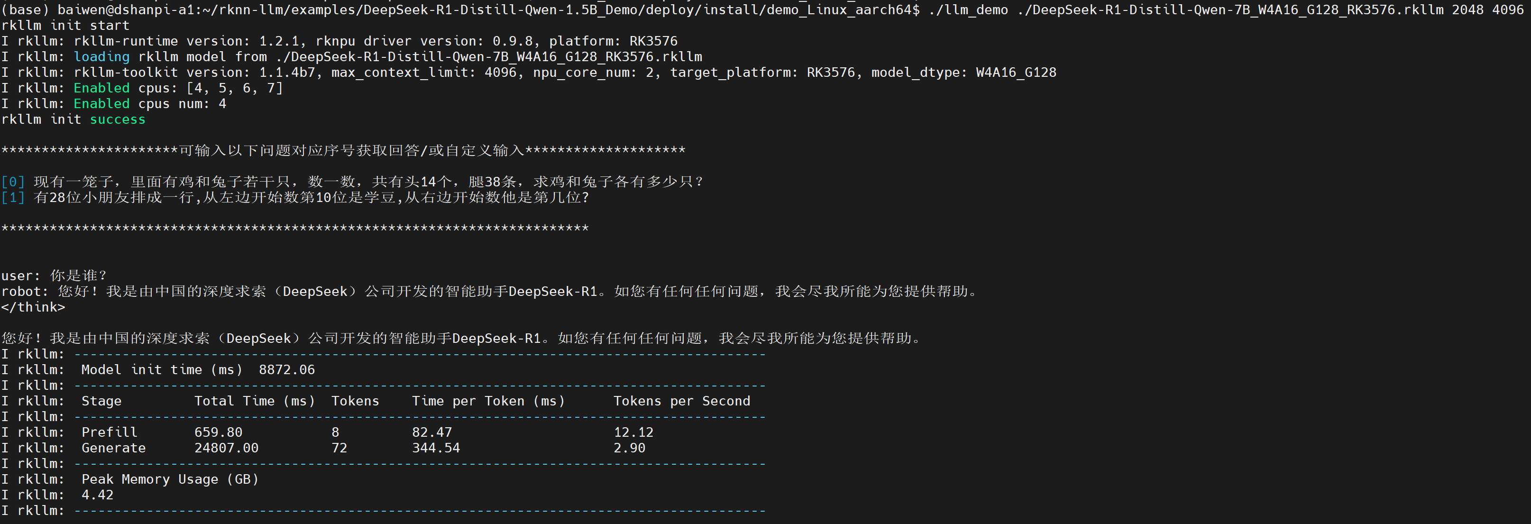Click the "Generate" stage row label
This screenshot has width=1531, height=524.
(x=113, y=448)
